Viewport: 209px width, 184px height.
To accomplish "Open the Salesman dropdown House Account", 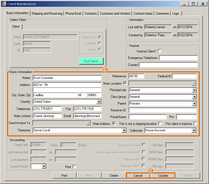I will pyautogui.click(x=194, y=130).
